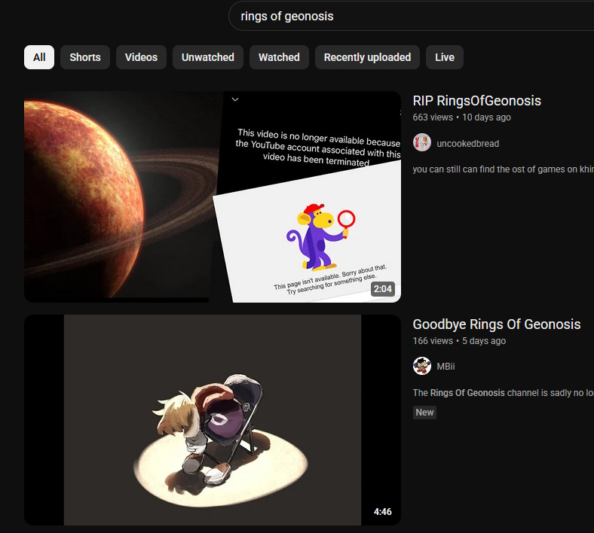Select the All filter chip
Image resolution: width=594 pixels, height=533 pixels.
(39, 57)
